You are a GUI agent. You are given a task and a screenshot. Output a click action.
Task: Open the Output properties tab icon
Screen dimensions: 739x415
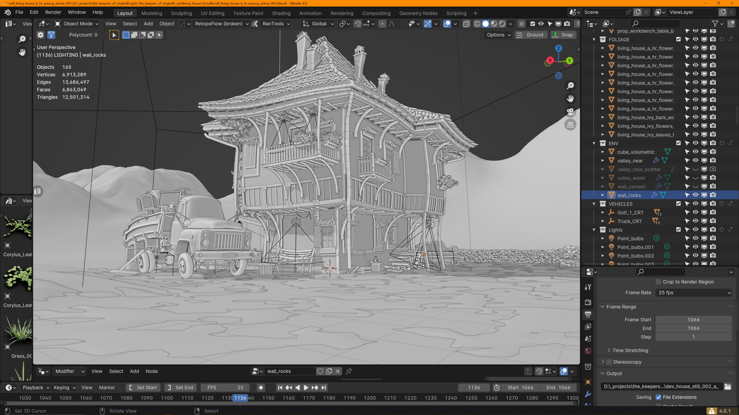588,314
